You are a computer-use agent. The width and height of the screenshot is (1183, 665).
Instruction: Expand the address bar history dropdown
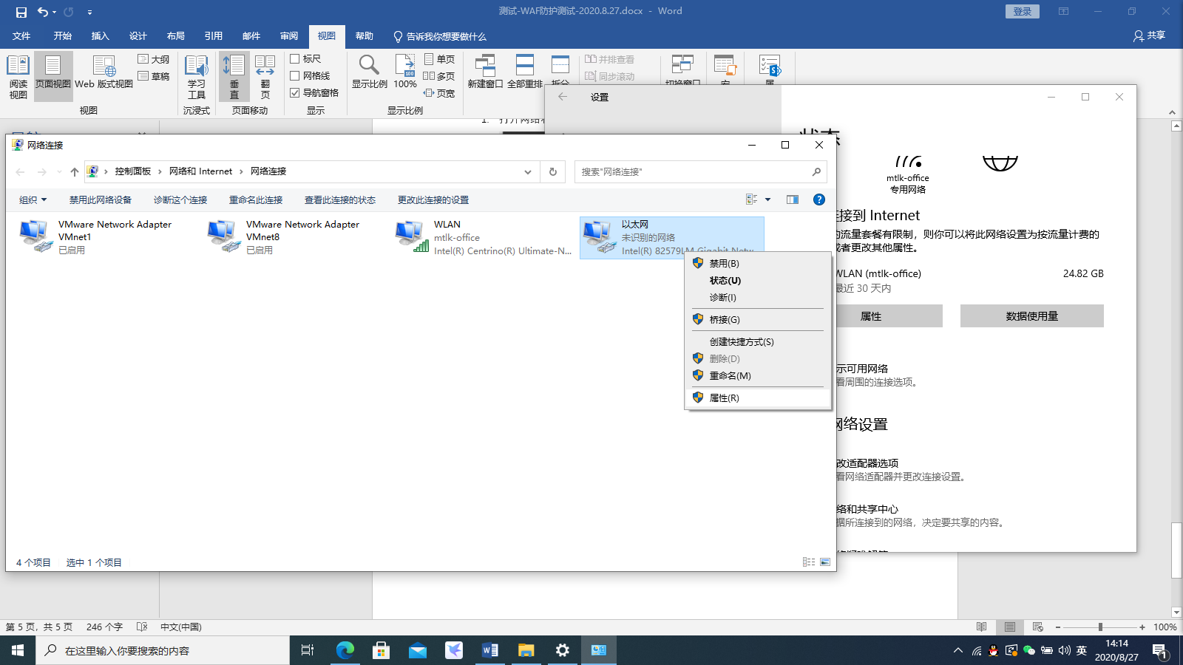528,171
